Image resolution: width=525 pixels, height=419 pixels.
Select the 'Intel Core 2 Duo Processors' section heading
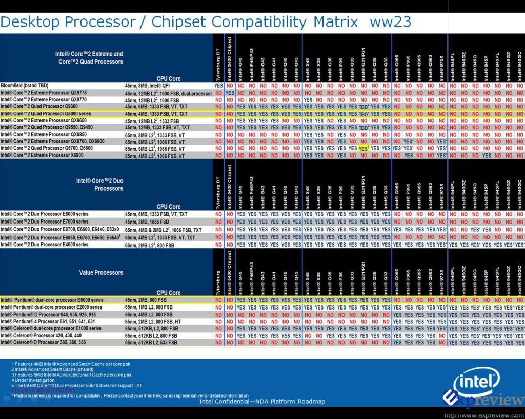[99, 185]
